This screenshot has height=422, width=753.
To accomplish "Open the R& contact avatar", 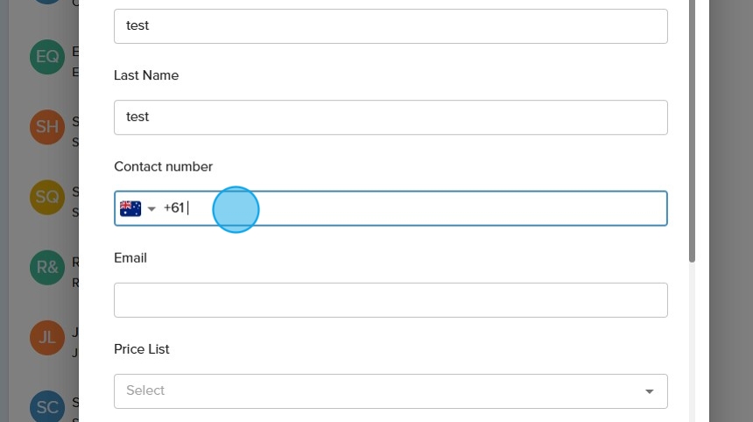I will point(47,267).
